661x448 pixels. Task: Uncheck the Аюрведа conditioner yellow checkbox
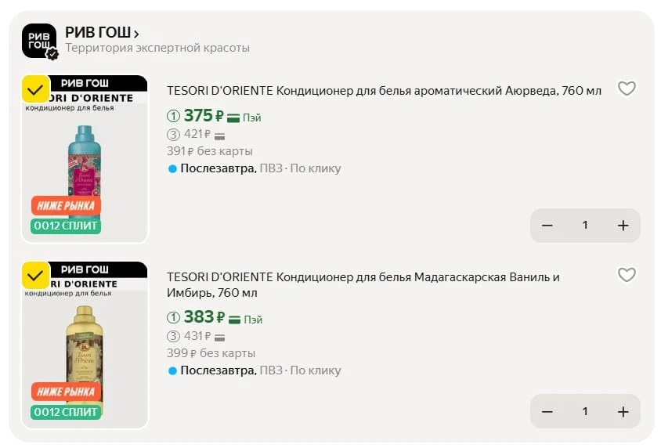[x=35, y=89]
